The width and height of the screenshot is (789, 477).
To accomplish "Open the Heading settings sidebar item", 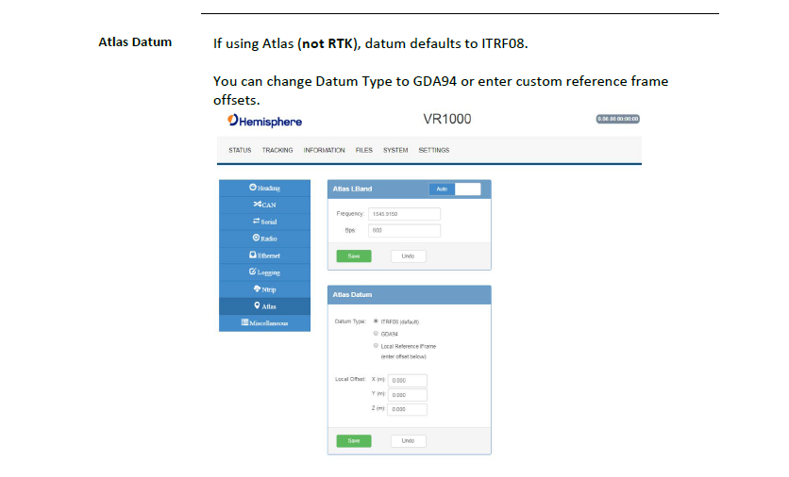I will (x=264, y=188).
